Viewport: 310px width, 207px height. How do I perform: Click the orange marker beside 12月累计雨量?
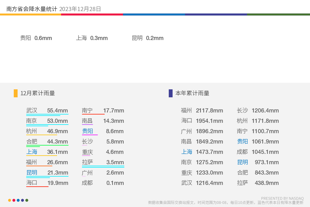(15, 93)
